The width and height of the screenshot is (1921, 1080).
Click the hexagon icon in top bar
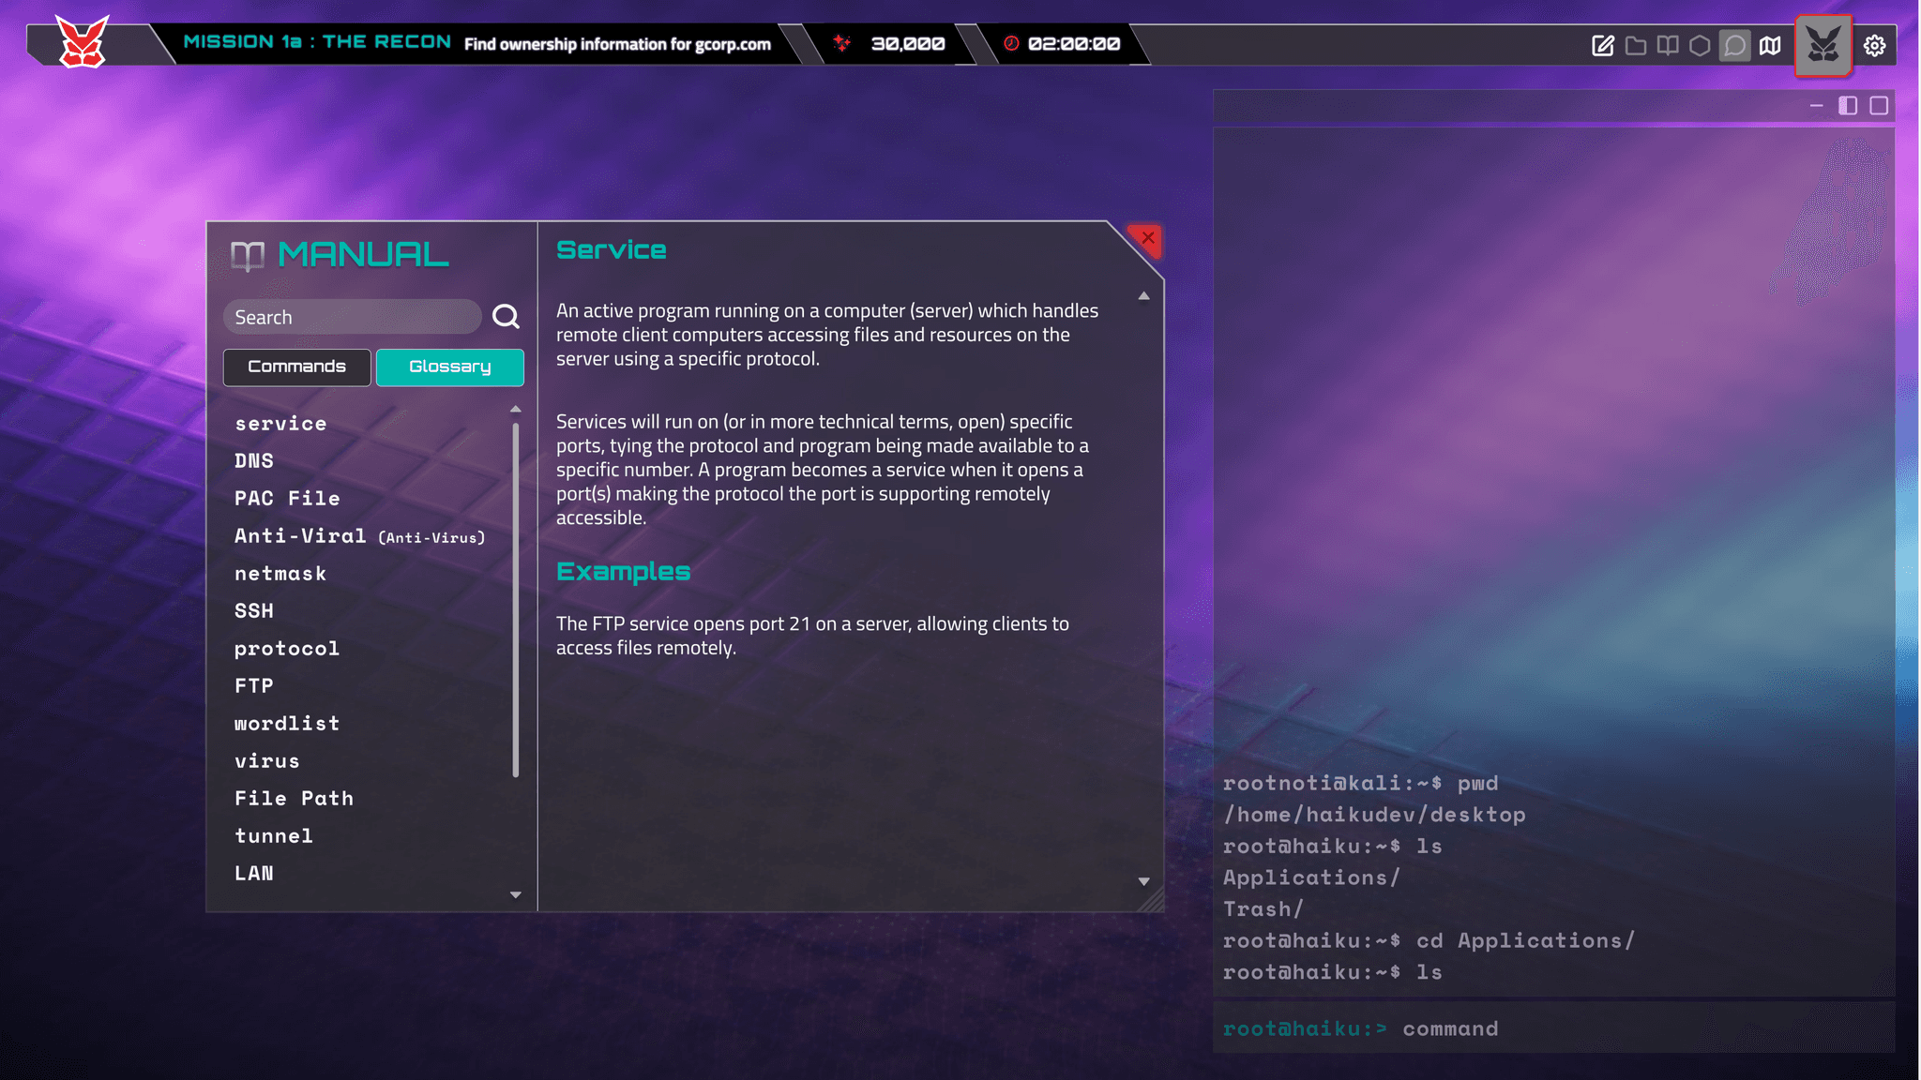pos(1700,45)
